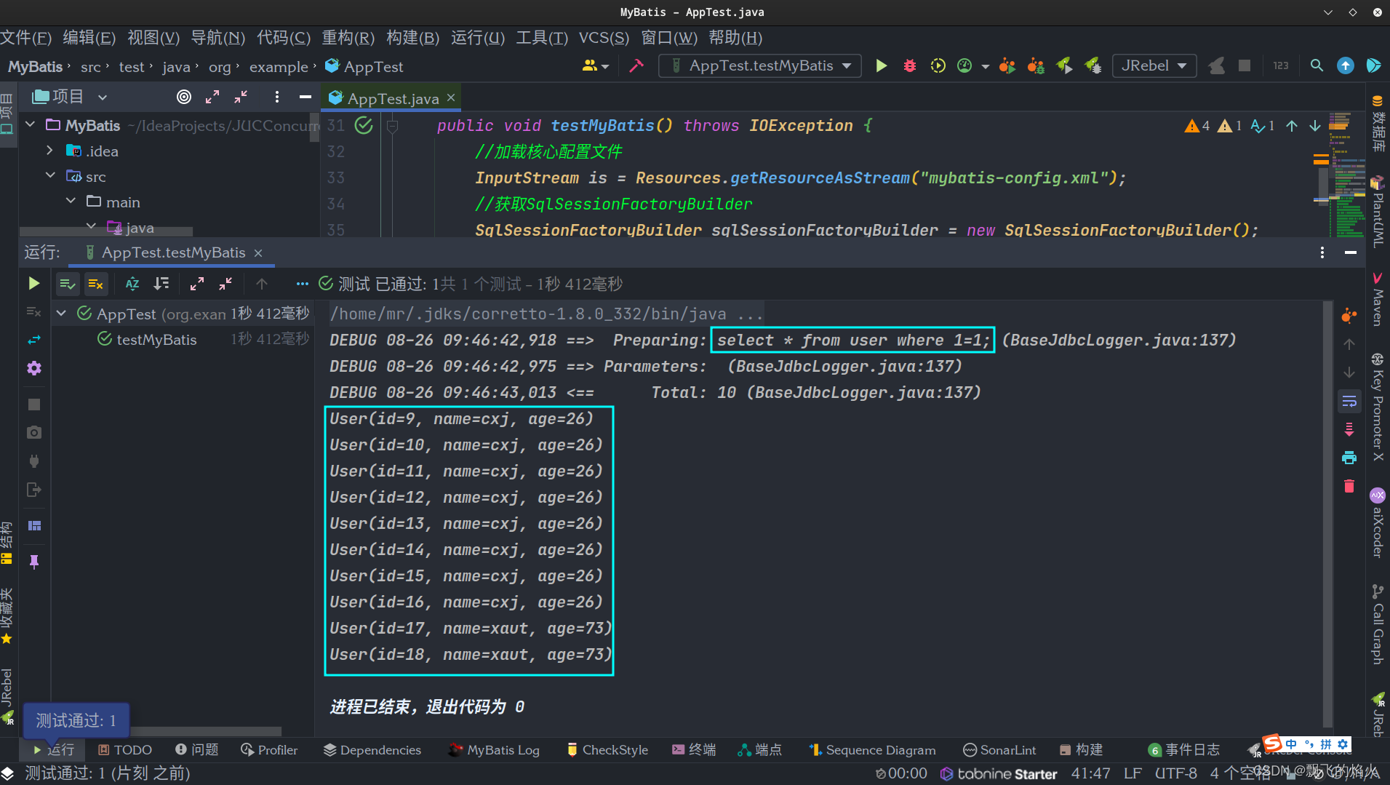Run with coverage from the main toolbar
The image size is (1390, 785).
pos(938,66)
